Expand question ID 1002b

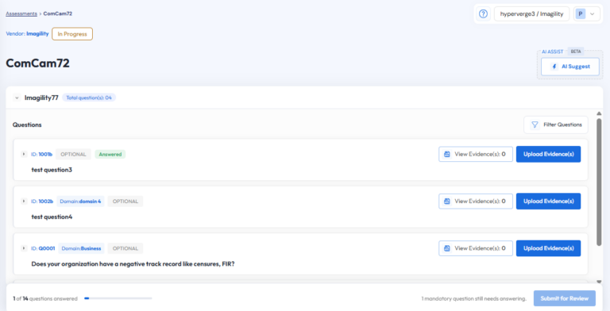click(x=24, y=202)
